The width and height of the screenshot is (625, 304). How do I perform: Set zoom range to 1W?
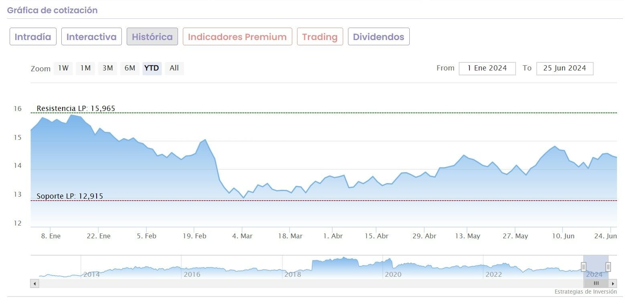click(x=63, y=68)
